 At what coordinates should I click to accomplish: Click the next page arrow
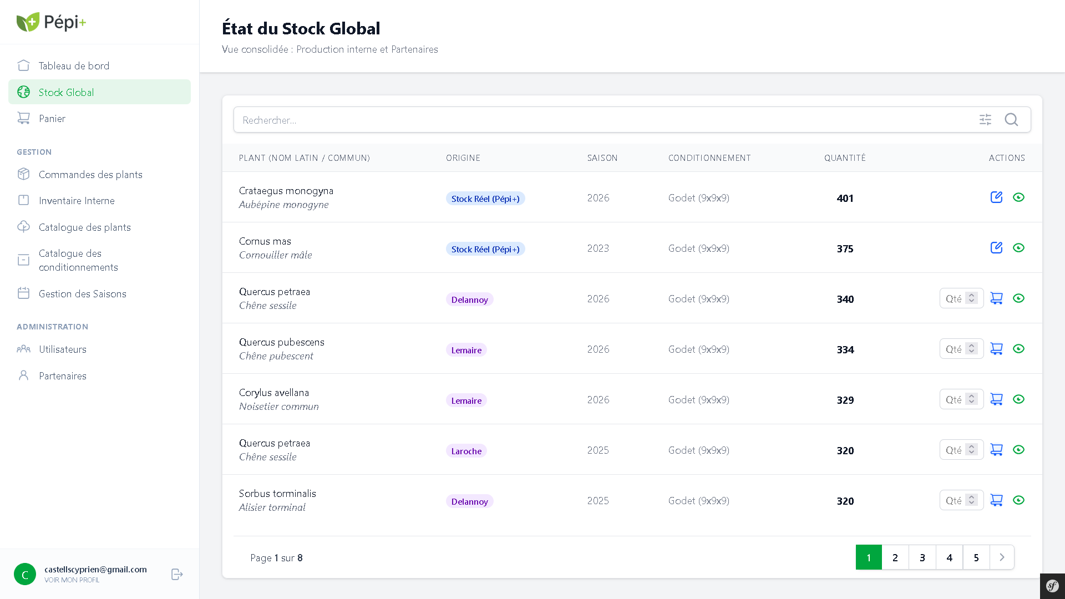pyautogui.click(x=1002, y=557)
